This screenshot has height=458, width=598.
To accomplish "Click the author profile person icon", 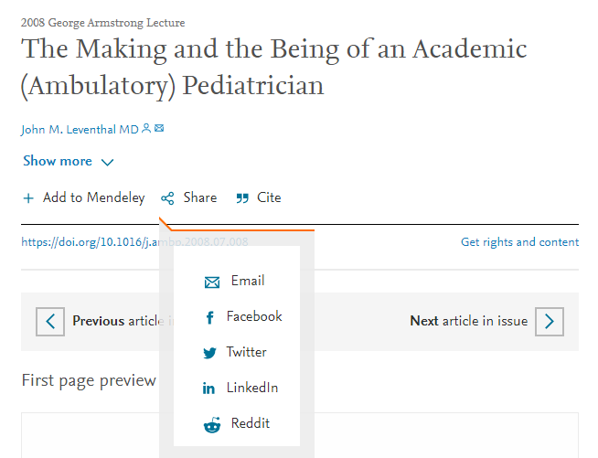I will [x=146, y=129].
